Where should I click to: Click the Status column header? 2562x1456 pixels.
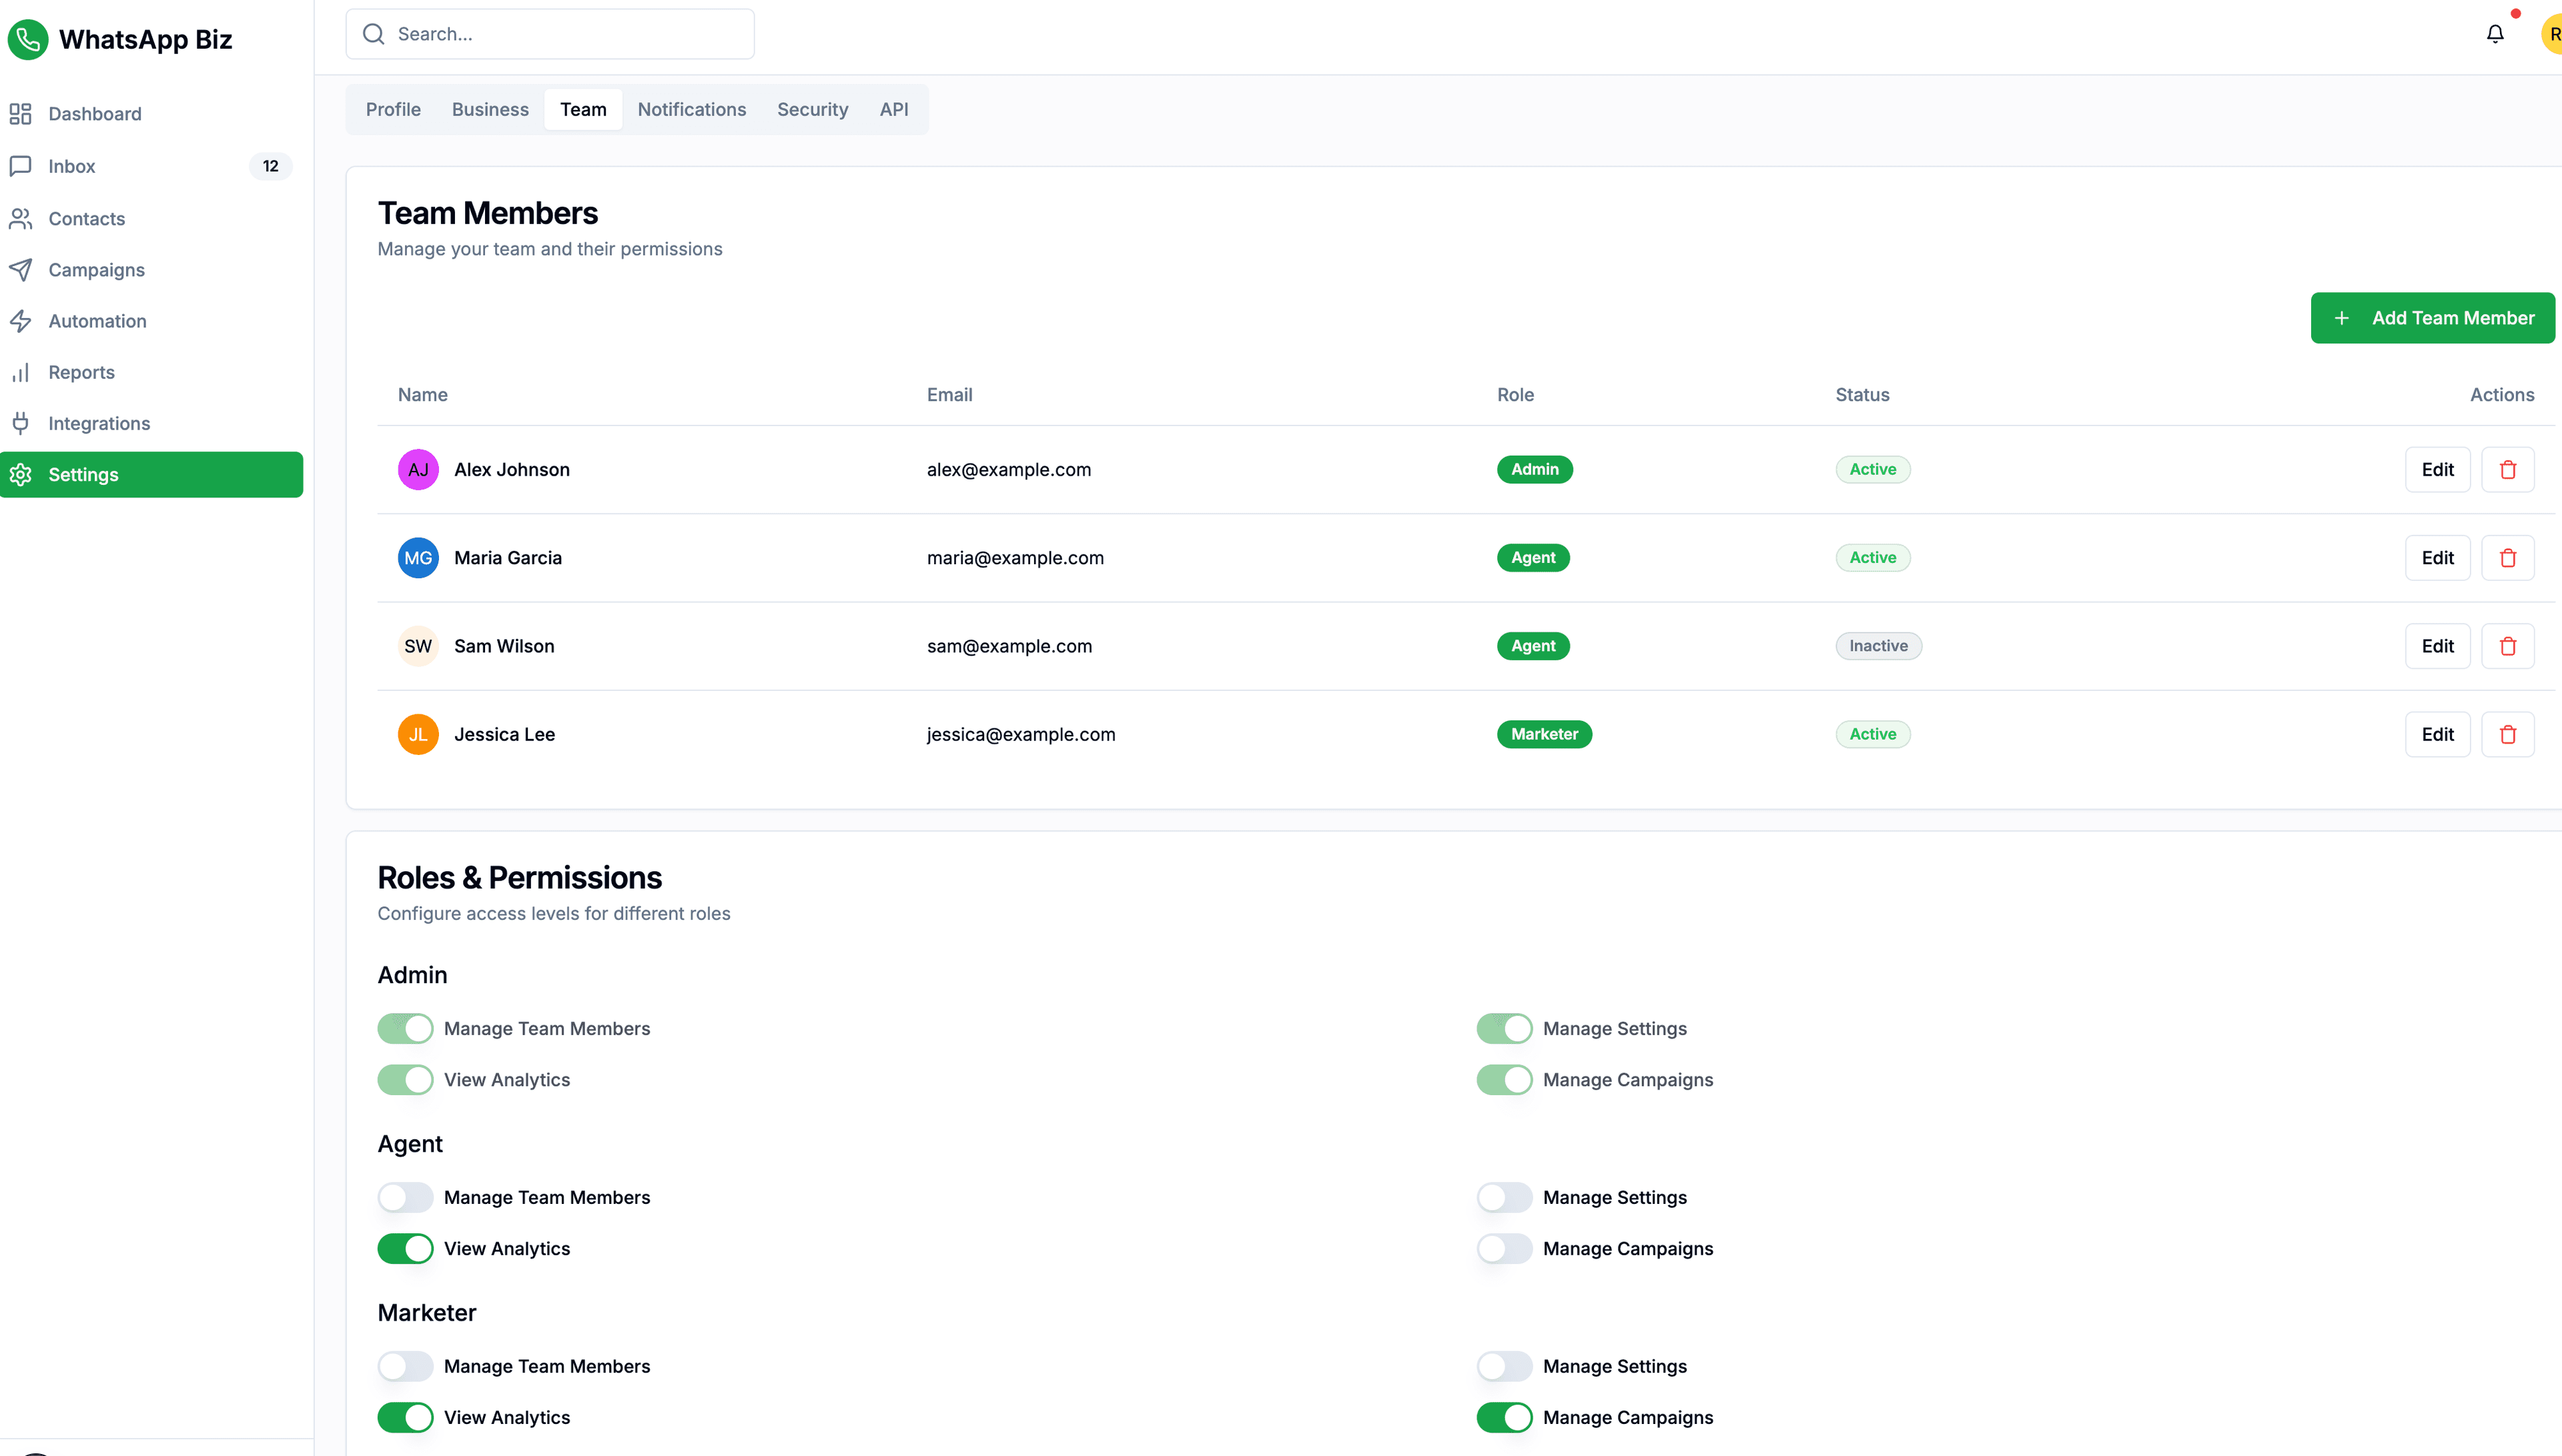(x=1862, y=395)
